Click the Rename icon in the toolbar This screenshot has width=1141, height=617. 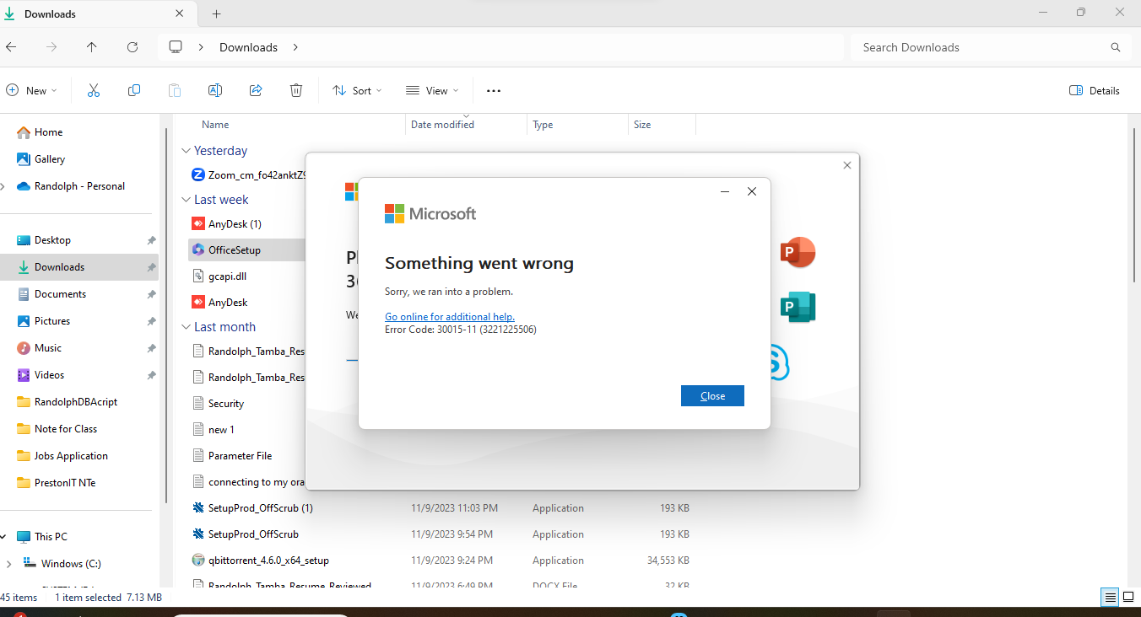click(215, 90)
